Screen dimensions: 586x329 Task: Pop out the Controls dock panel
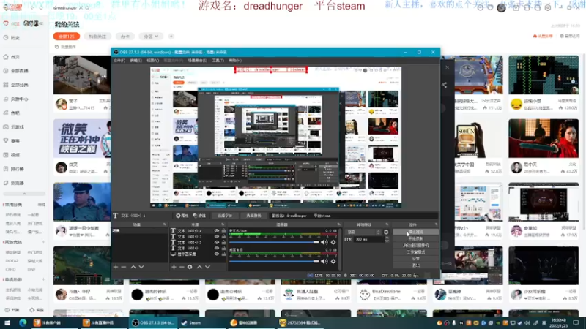click(x=436, y=224)
